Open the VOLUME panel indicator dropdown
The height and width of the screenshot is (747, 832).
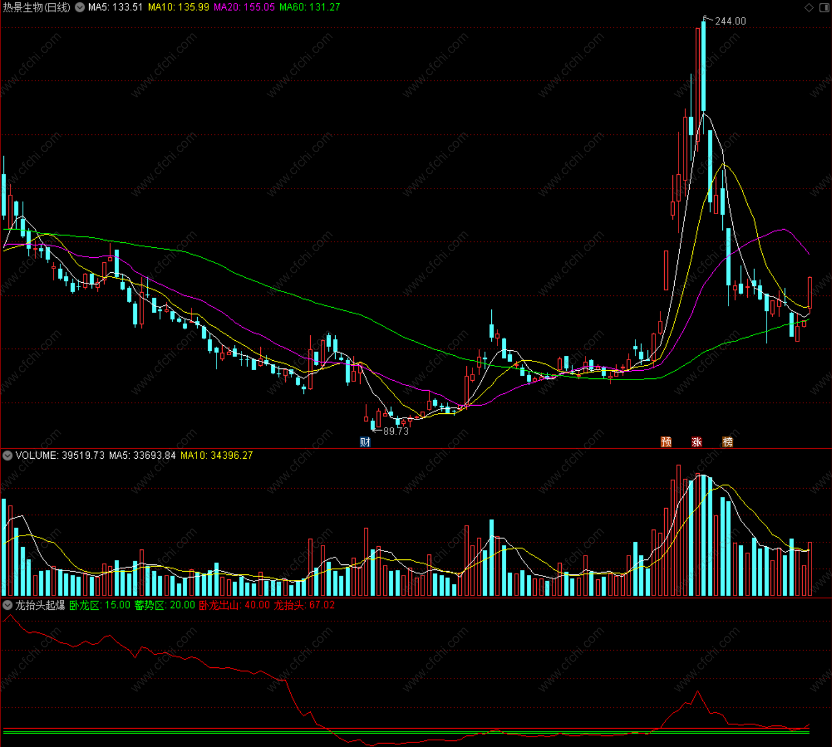coord(8,455)
